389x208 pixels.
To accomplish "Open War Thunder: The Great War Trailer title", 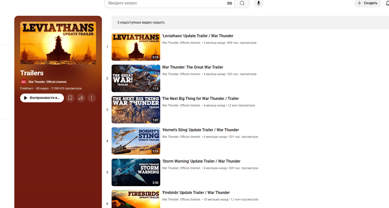I will click(x=193, y=67).
